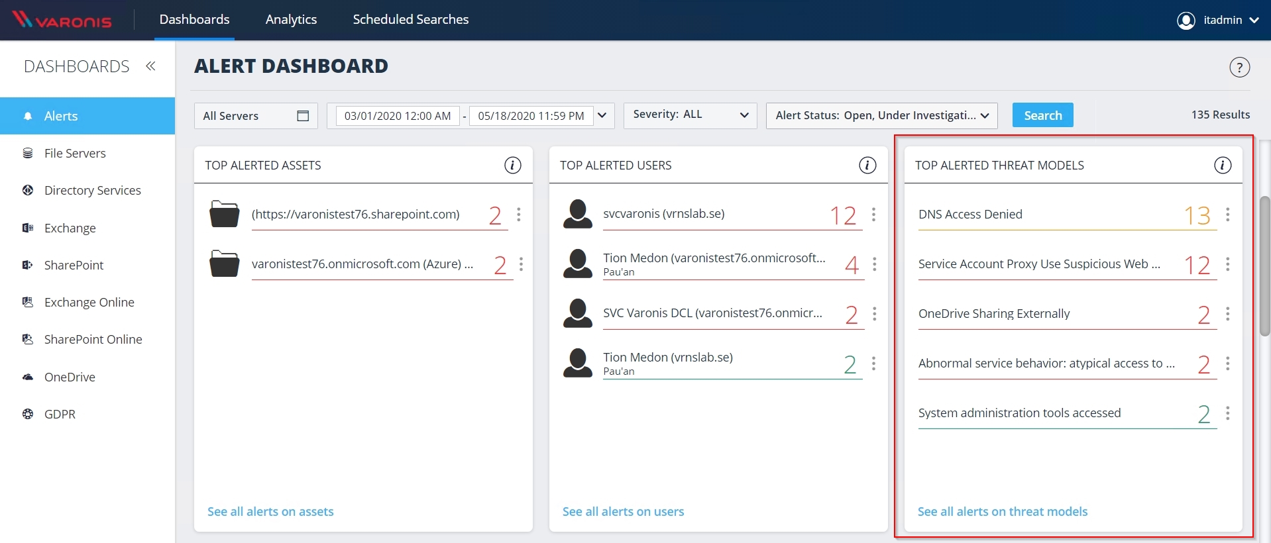Image resolution: width=1271 pixels, height=543 pixels.
Task: Click the Search button
Action: click(1042, 115)
